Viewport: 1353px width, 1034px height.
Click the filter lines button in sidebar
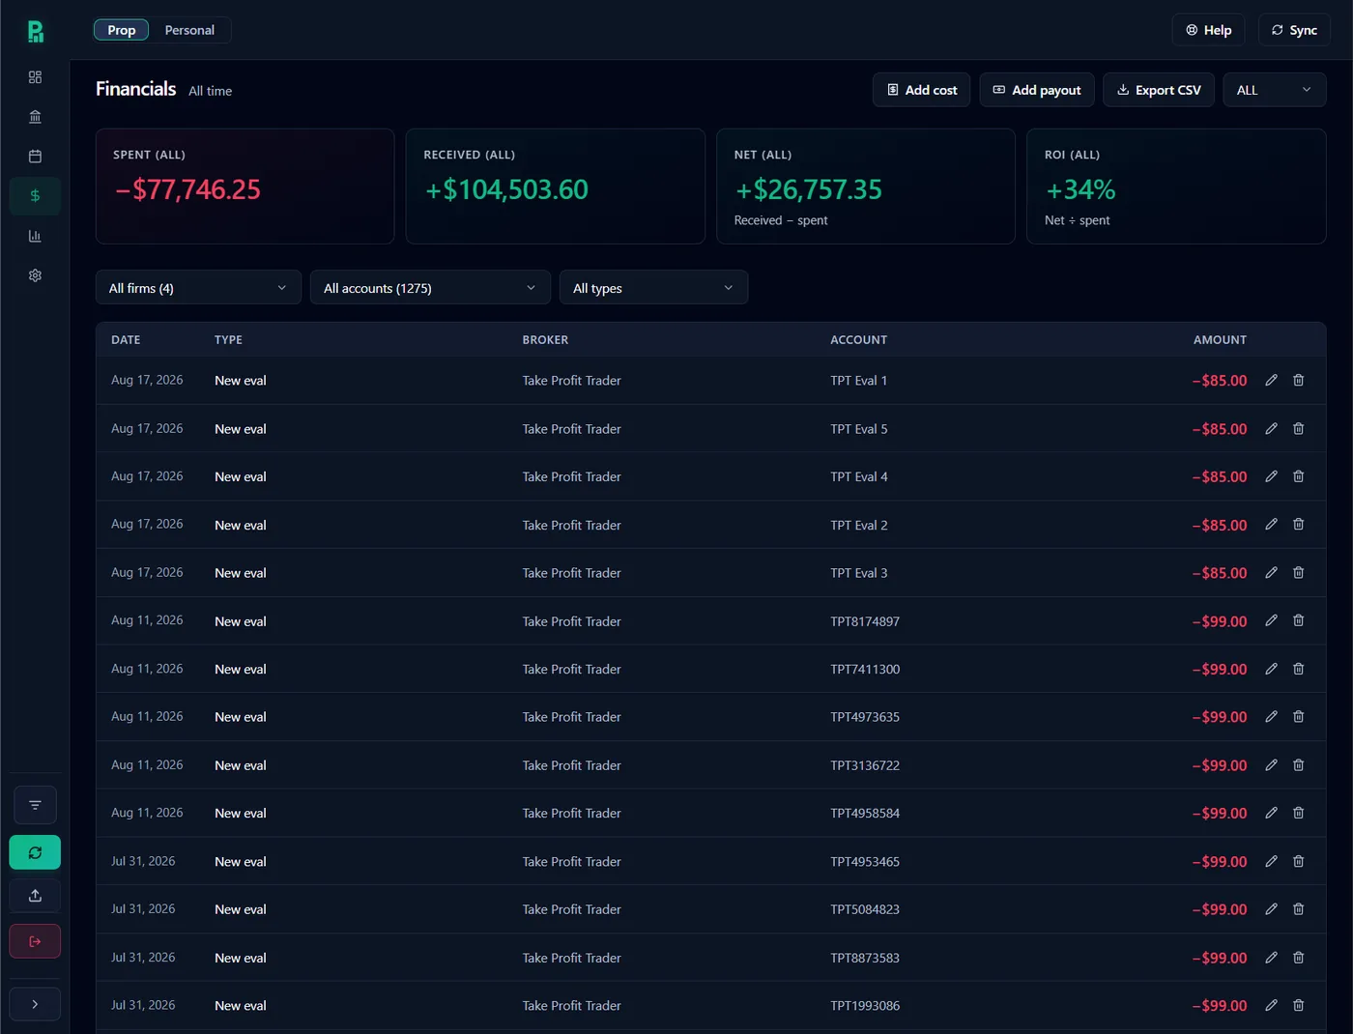point(35,805)
